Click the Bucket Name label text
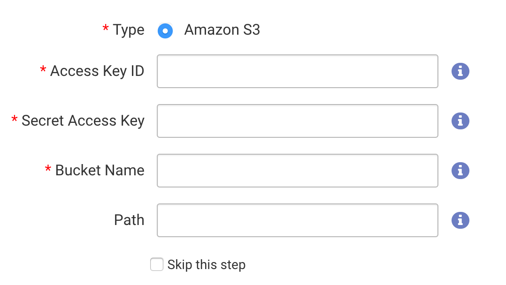 click(x=100, y=171)
